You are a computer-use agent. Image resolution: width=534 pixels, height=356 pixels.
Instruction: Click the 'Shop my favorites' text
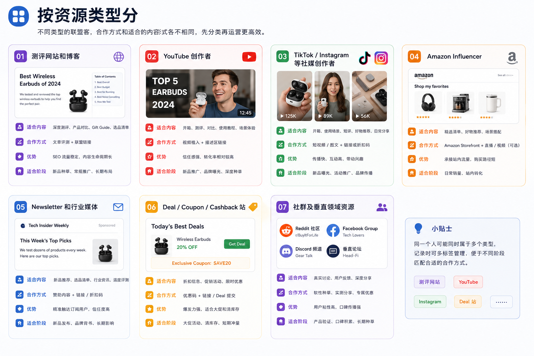click(x=431, y=86)
